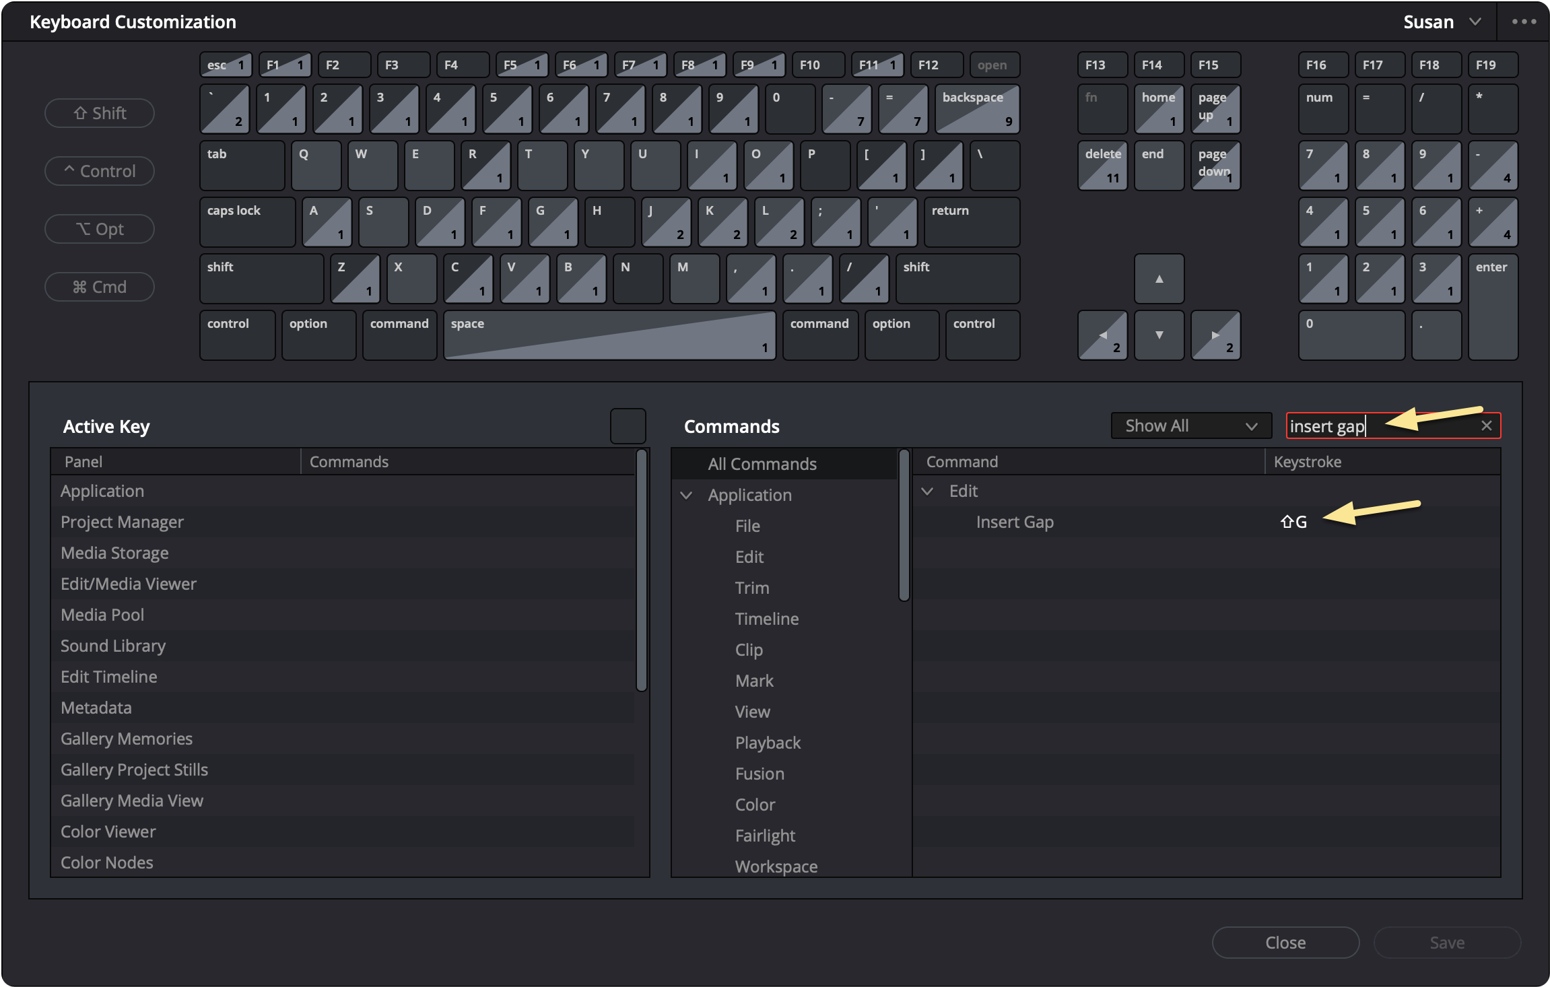
Task: Click the up arrow key on virtual keyboard
Action: (x=1159, y=279)
